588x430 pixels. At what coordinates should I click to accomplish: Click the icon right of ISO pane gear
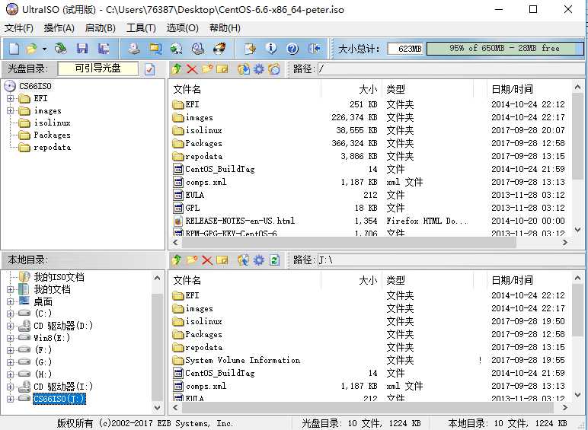(x=274, y=69)
